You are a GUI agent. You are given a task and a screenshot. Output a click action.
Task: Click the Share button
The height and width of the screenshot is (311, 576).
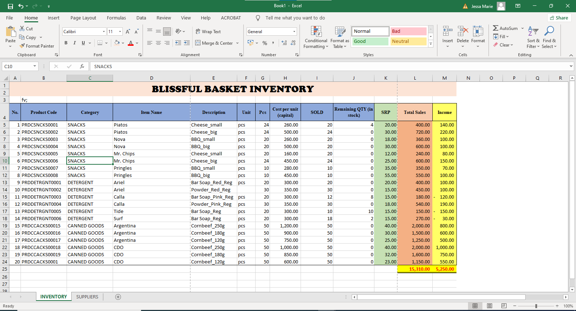click(559, 18)
